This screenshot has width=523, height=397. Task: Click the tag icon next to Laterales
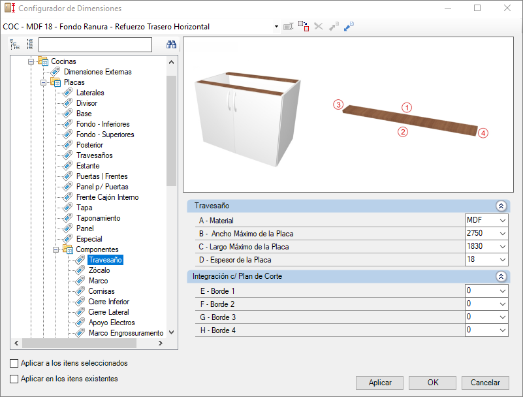(x=68, y=93)
